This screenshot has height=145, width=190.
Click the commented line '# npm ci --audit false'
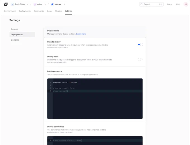coord(64,88)
